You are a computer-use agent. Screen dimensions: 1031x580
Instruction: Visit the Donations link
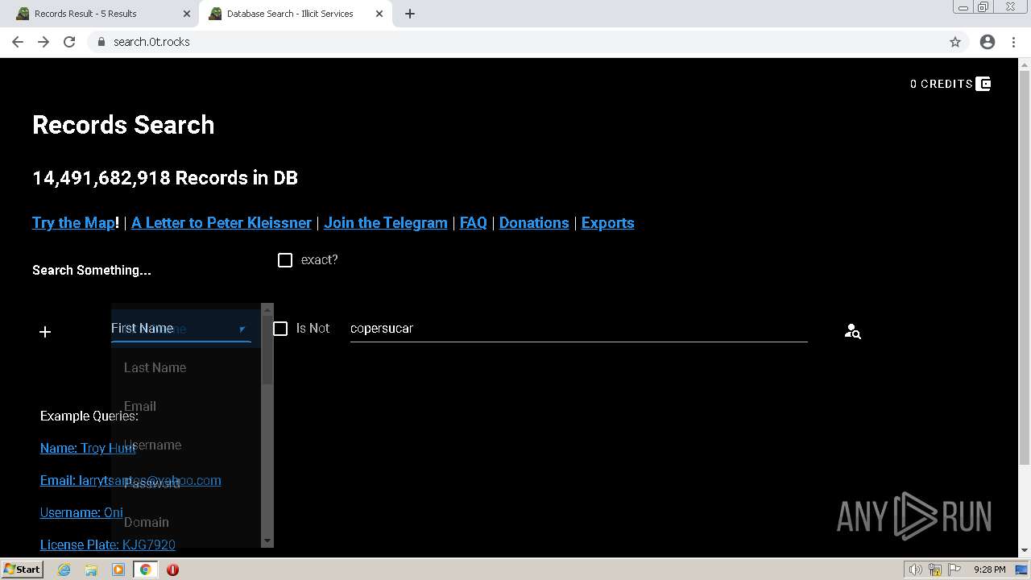[x=534, y=223]
